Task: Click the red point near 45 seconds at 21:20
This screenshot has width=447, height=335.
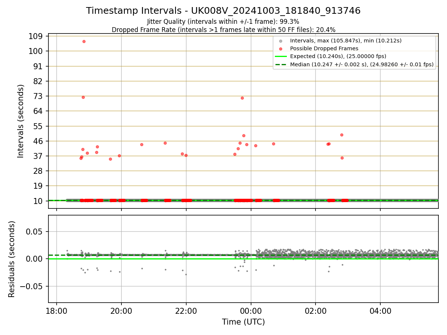Action: (x=165, y=143)
